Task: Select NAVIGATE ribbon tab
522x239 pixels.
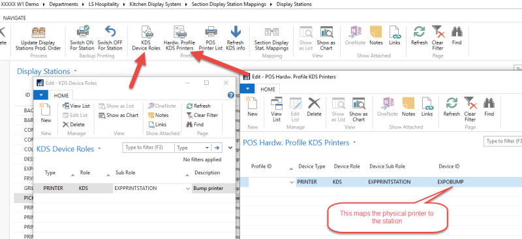Action: pyautogui.click(x=14, y=18)
